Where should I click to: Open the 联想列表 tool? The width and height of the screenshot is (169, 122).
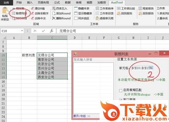[x=19, y=13]
